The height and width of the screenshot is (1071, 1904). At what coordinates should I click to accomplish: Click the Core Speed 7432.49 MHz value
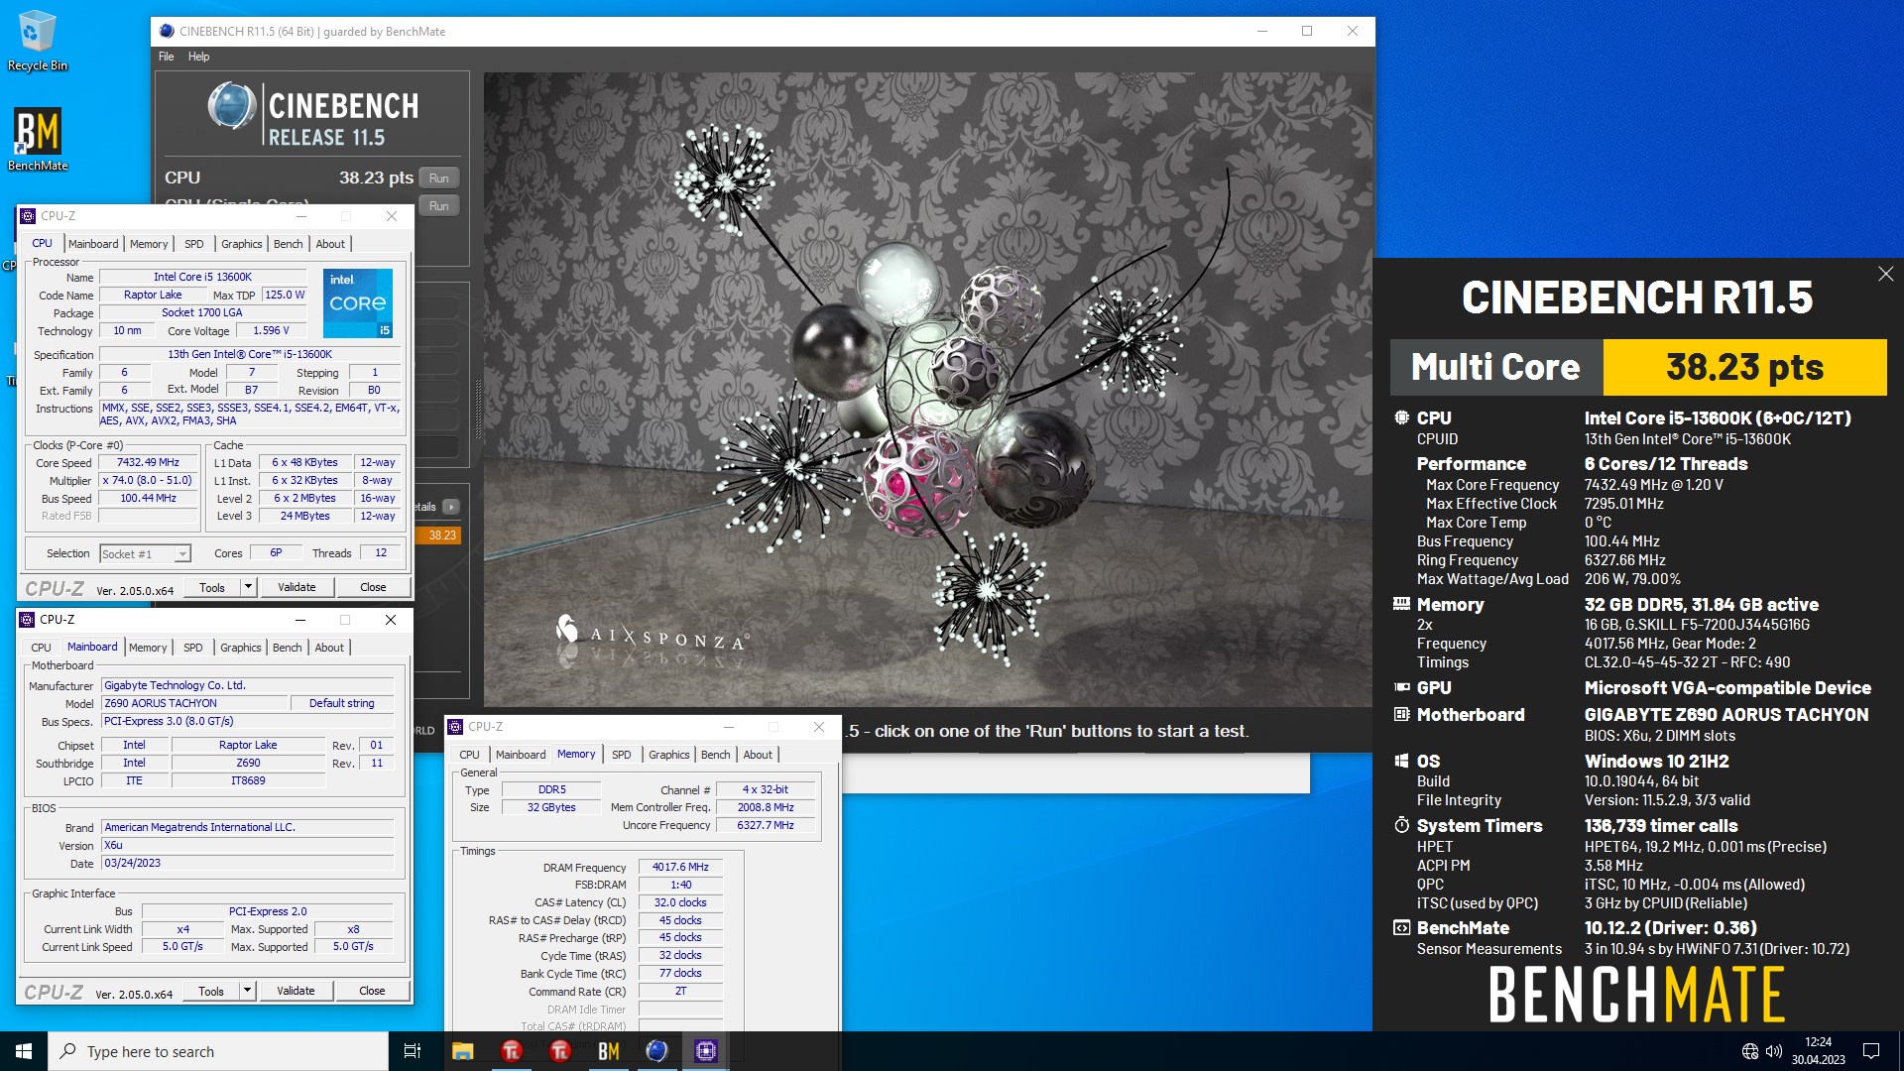[x=149, y=462]
